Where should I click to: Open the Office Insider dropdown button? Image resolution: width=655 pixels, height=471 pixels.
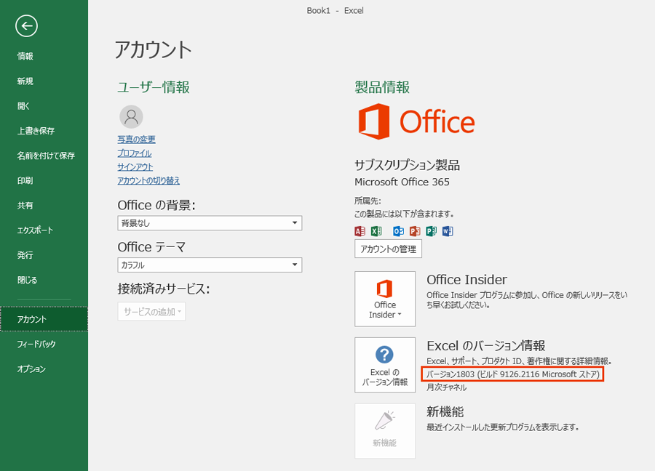385,299
